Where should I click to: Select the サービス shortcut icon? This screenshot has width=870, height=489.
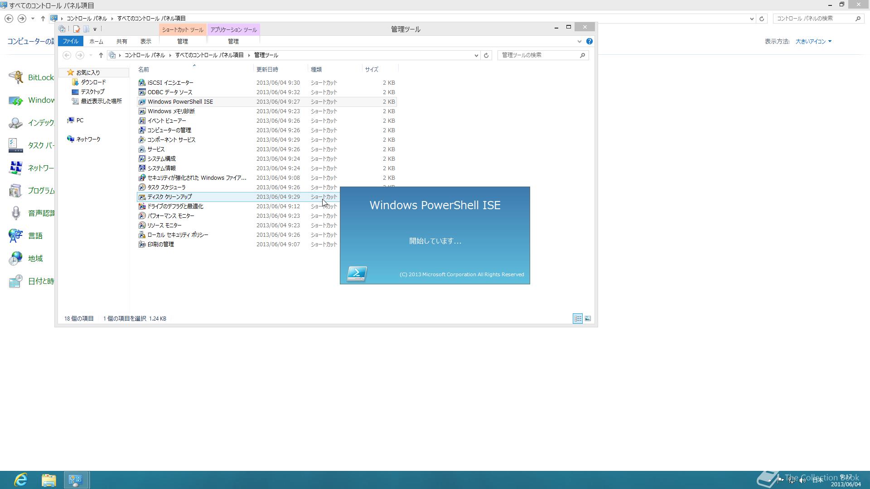click(142, 149)
